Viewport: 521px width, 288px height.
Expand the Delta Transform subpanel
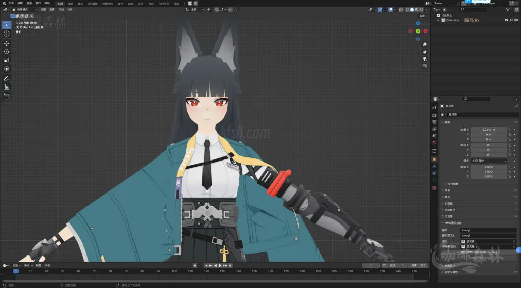(x=453, y=184)
